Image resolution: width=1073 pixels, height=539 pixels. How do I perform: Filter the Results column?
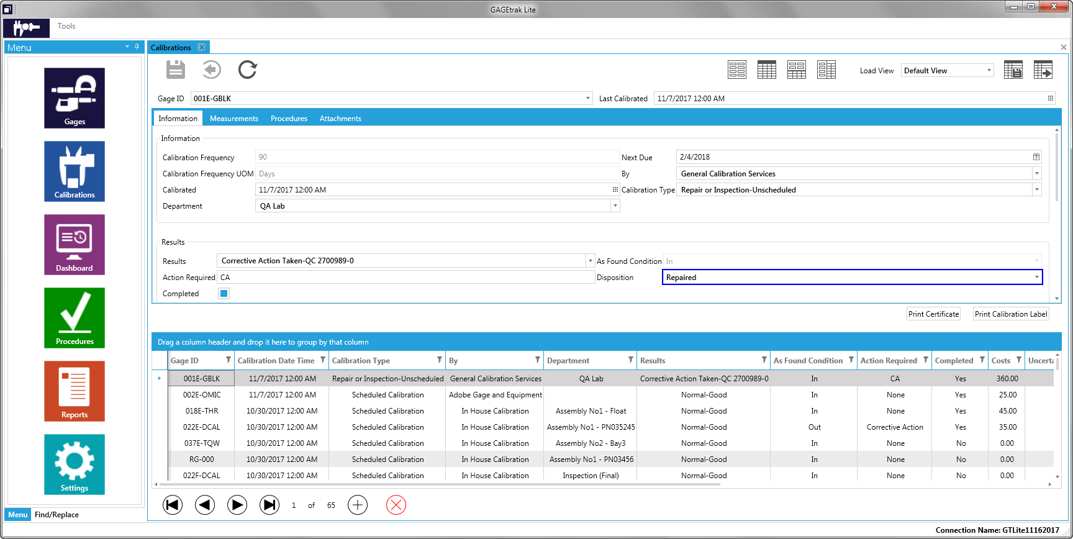pos(764,360)
